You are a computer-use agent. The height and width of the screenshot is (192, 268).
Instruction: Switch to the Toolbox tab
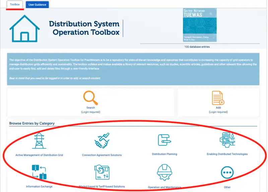tap(15, 5)
